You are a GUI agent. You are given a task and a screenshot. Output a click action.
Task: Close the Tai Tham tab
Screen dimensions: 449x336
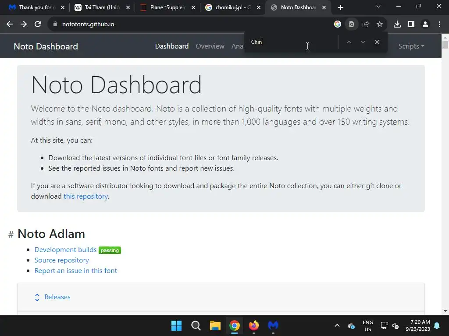tap(128, 7)
